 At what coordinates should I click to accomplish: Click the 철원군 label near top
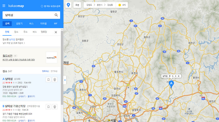pyautogui.click(x=113, y=12)
